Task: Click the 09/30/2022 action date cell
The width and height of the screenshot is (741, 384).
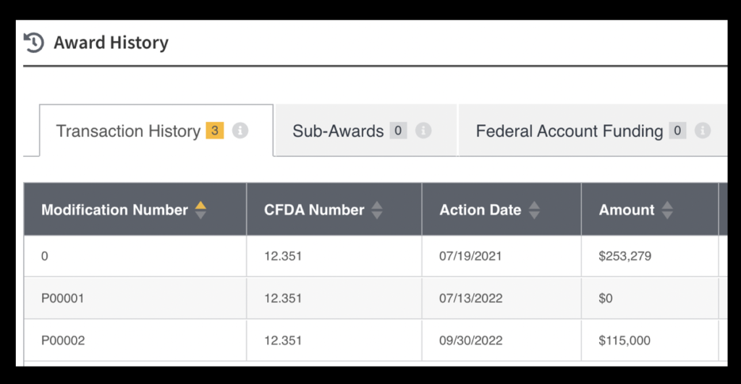Action: [x=501, y=340]
